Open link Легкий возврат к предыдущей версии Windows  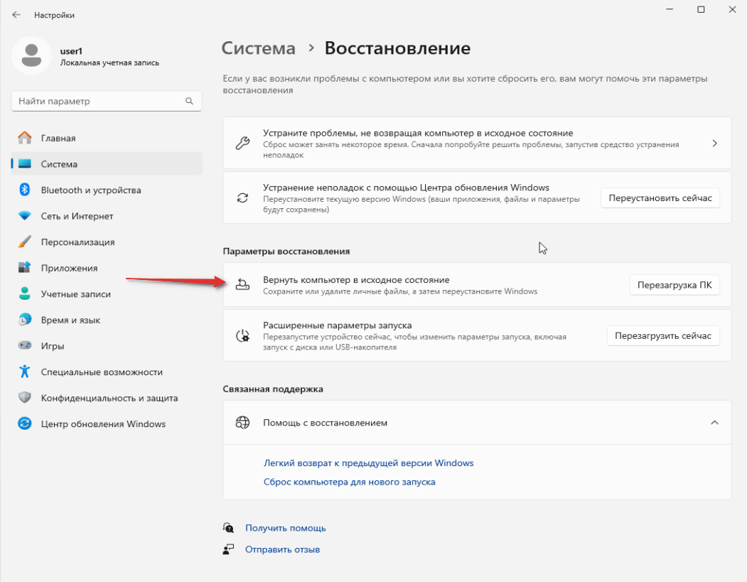point(369,463)
